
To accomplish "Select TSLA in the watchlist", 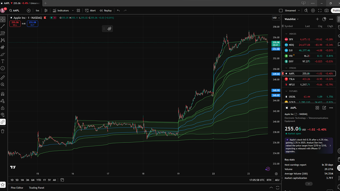I will [292, 79].
